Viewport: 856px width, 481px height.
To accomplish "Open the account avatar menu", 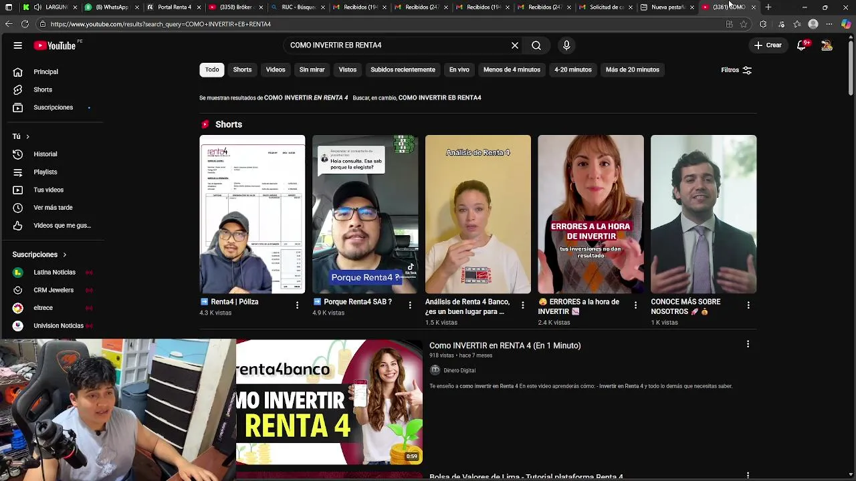I will [827, 45].
